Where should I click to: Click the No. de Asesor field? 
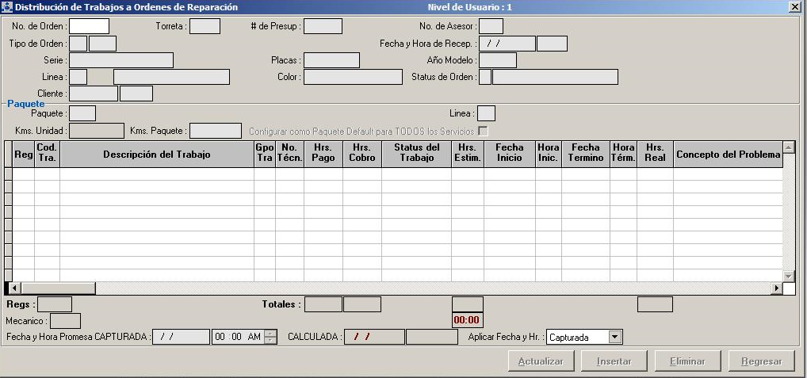coord(490,26)
